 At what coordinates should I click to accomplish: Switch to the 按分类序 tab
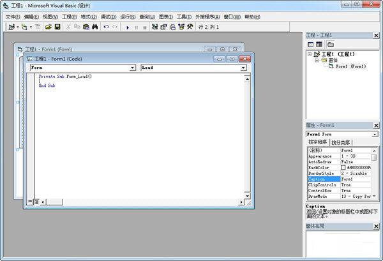[x=340, y=142]
